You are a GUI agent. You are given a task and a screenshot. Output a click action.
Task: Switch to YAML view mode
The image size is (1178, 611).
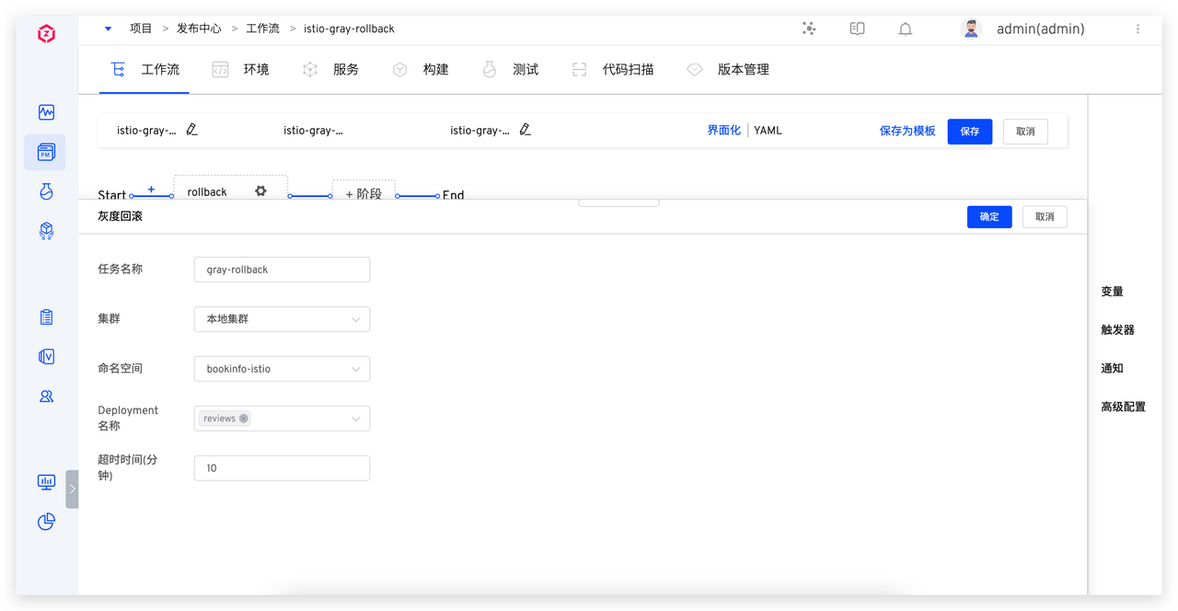768,131
